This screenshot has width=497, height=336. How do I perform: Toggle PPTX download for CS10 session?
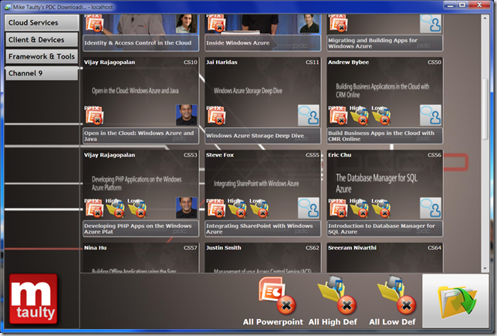[x=94, y=115]
